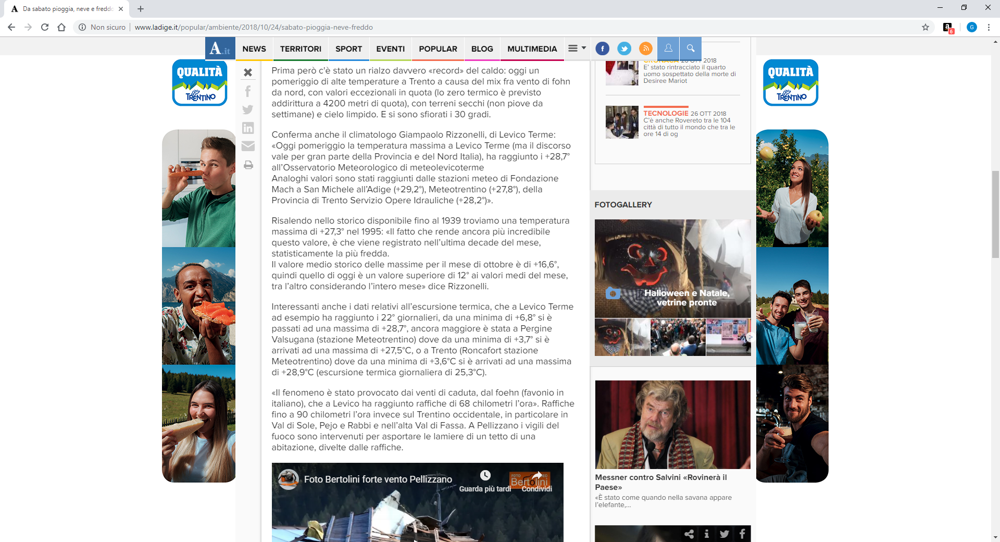Click the Facebook share icon beside article
The width and height of the screenshot is (1000, 542).
click(248, 91)
